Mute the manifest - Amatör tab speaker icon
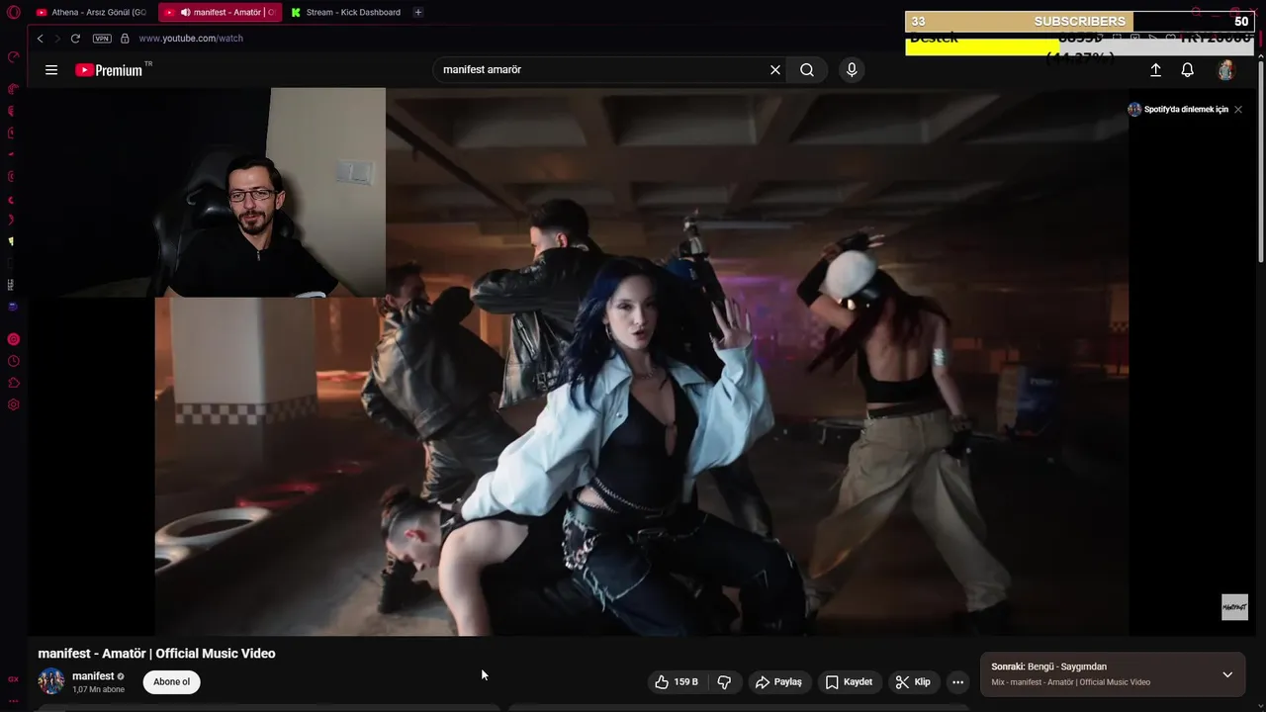1266x712 pixels. pyautogui.click(x=186, y=13)
